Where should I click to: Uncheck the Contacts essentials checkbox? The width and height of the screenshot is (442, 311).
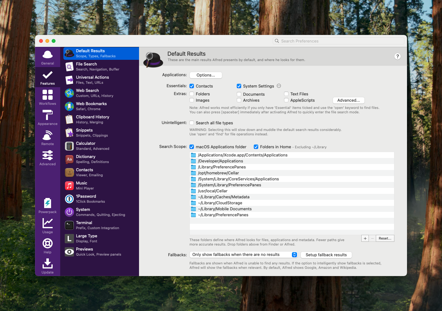(192, 86)
